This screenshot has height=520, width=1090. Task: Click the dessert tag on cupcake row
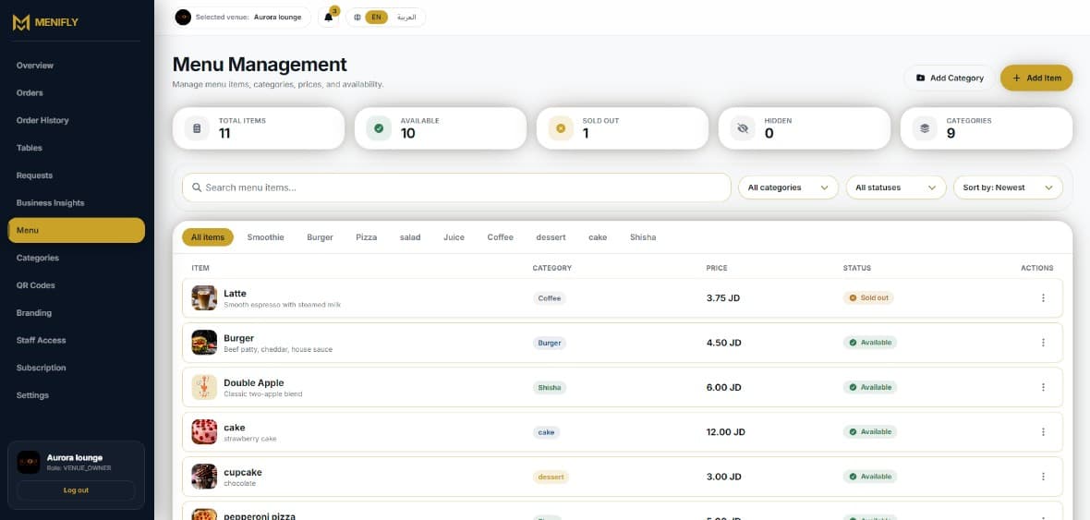point(551,477)
